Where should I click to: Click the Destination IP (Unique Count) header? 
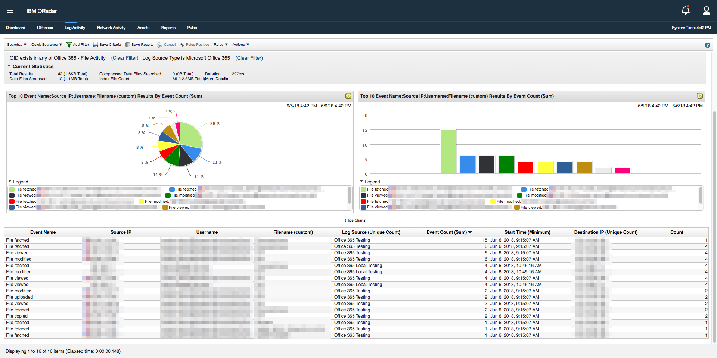point(606,232)
